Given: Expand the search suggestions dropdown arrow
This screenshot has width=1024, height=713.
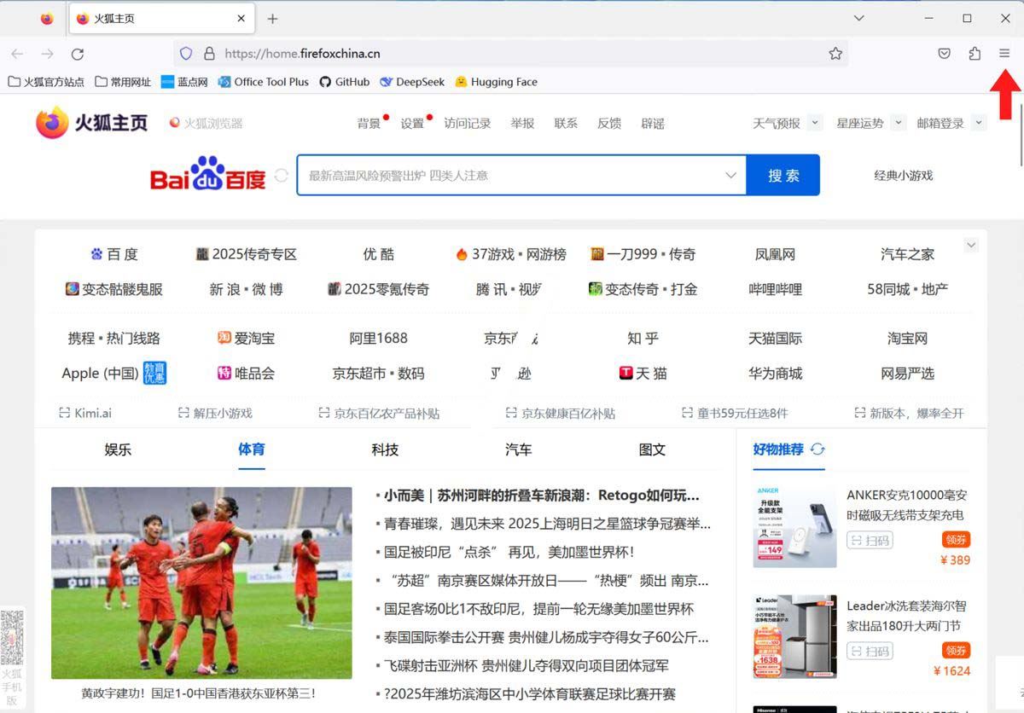Looking at the screenshot, I should 730,175.
